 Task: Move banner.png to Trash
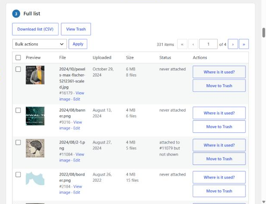pos(219,127)
